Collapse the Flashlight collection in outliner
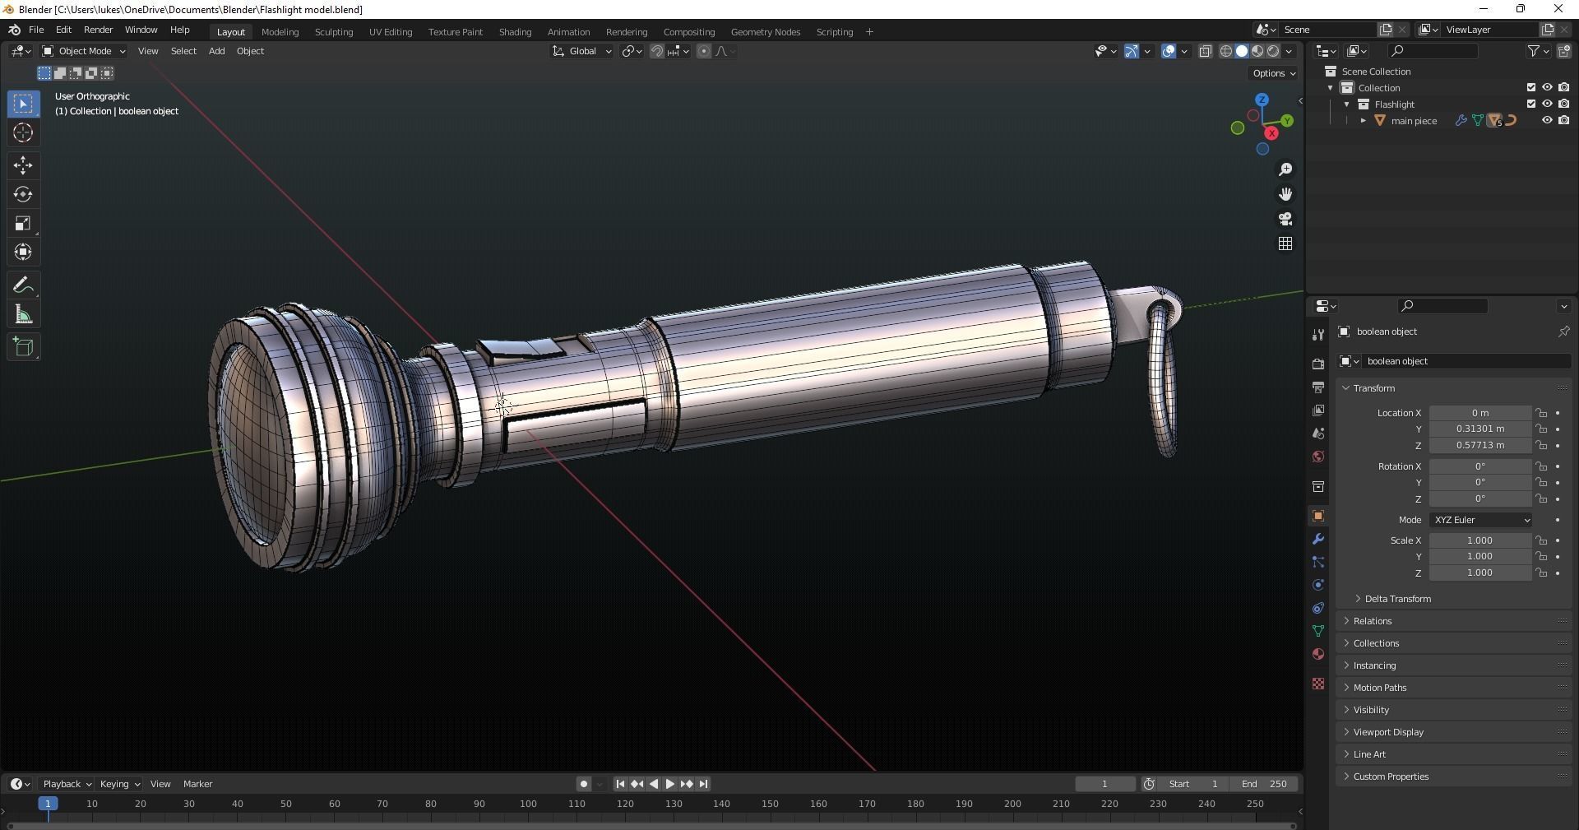 click(x=1346, y=104)
